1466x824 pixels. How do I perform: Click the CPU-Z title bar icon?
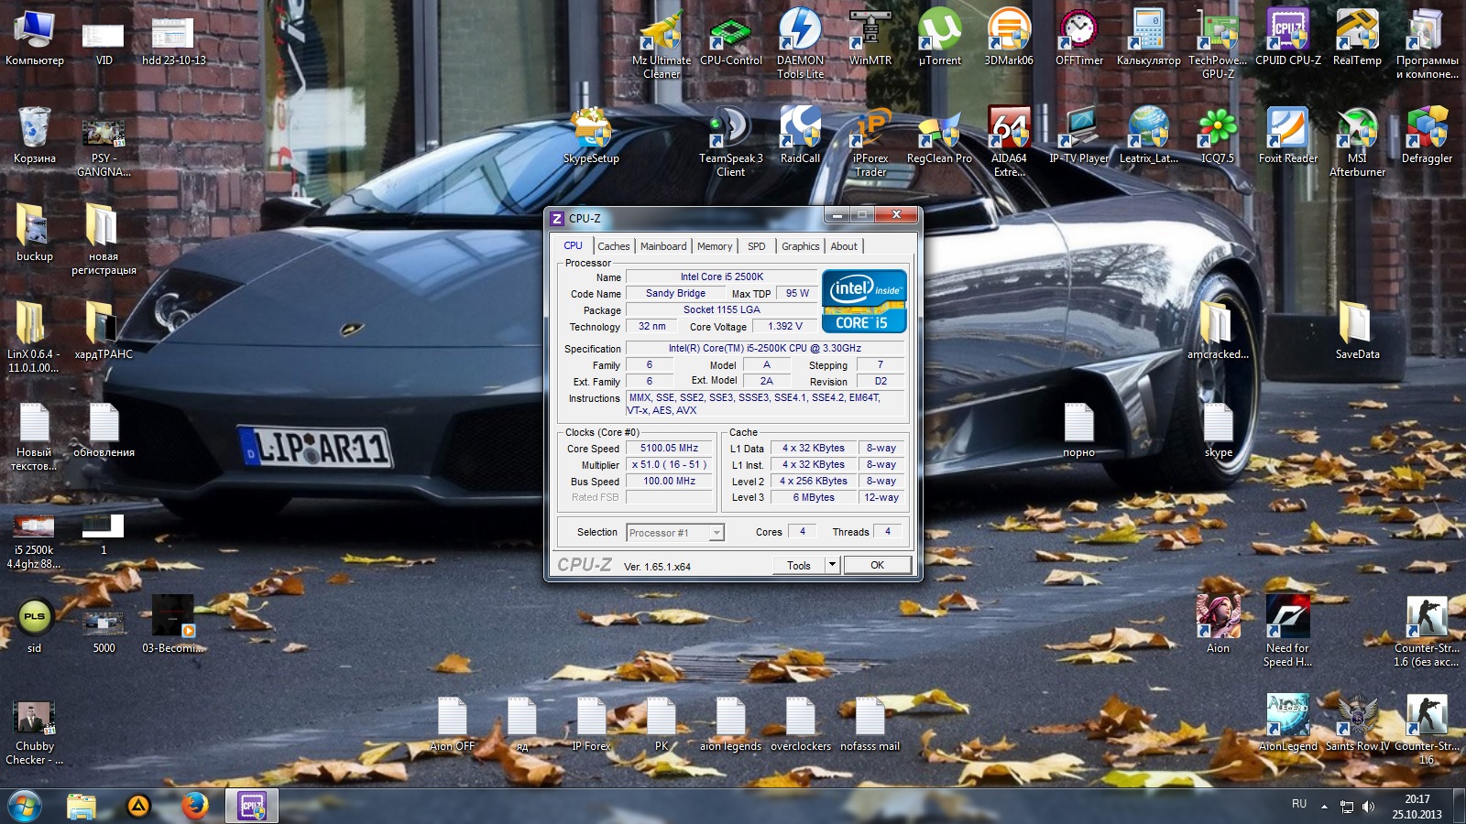click(x=556, y=218)
